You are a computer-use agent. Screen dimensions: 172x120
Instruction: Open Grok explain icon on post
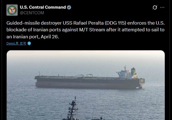(155, 7)
